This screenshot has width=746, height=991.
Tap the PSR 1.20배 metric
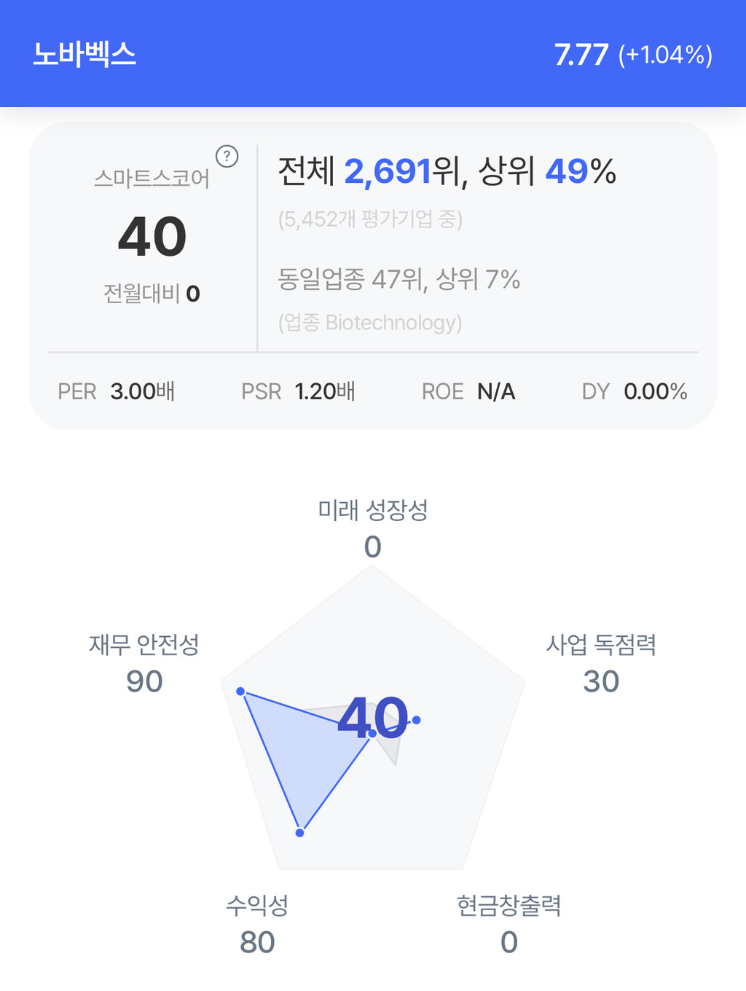coord(298,391)
